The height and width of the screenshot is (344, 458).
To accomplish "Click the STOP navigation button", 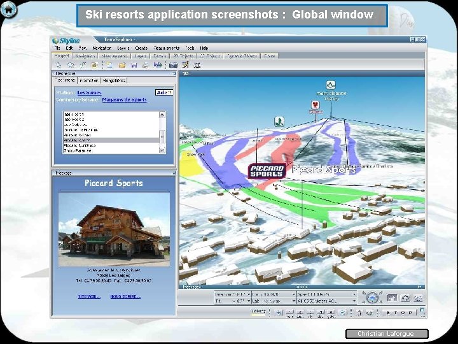I will [399, 313].
